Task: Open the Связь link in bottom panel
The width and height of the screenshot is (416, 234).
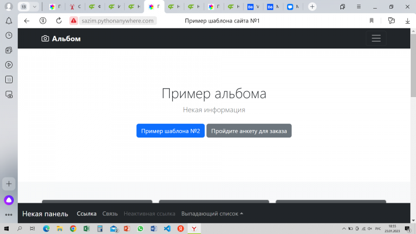Action: [x=110, y=214]
